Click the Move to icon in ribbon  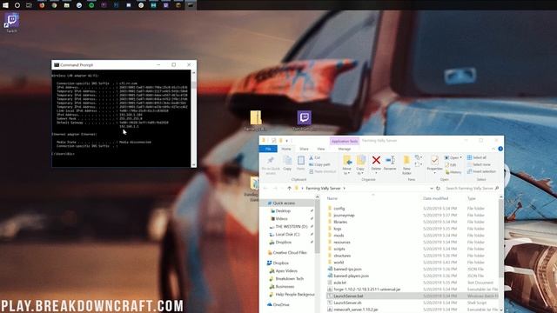(x=347, y=160)
